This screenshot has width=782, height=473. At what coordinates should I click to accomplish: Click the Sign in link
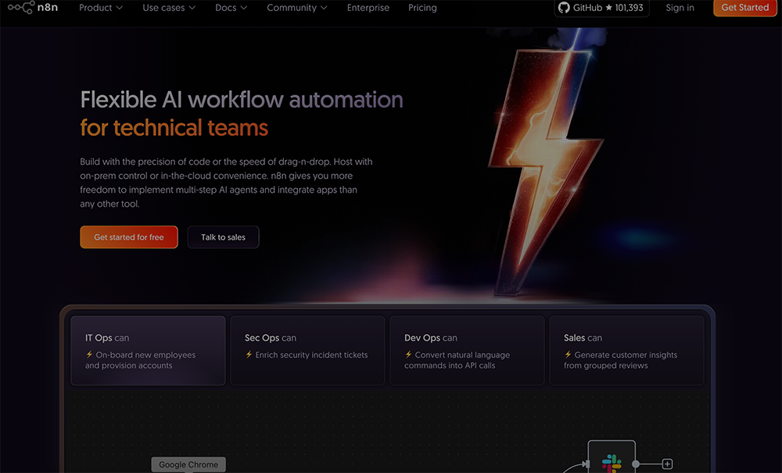click(x=680, y=8)
